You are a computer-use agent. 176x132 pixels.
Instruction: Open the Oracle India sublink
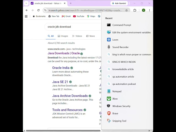61,68
